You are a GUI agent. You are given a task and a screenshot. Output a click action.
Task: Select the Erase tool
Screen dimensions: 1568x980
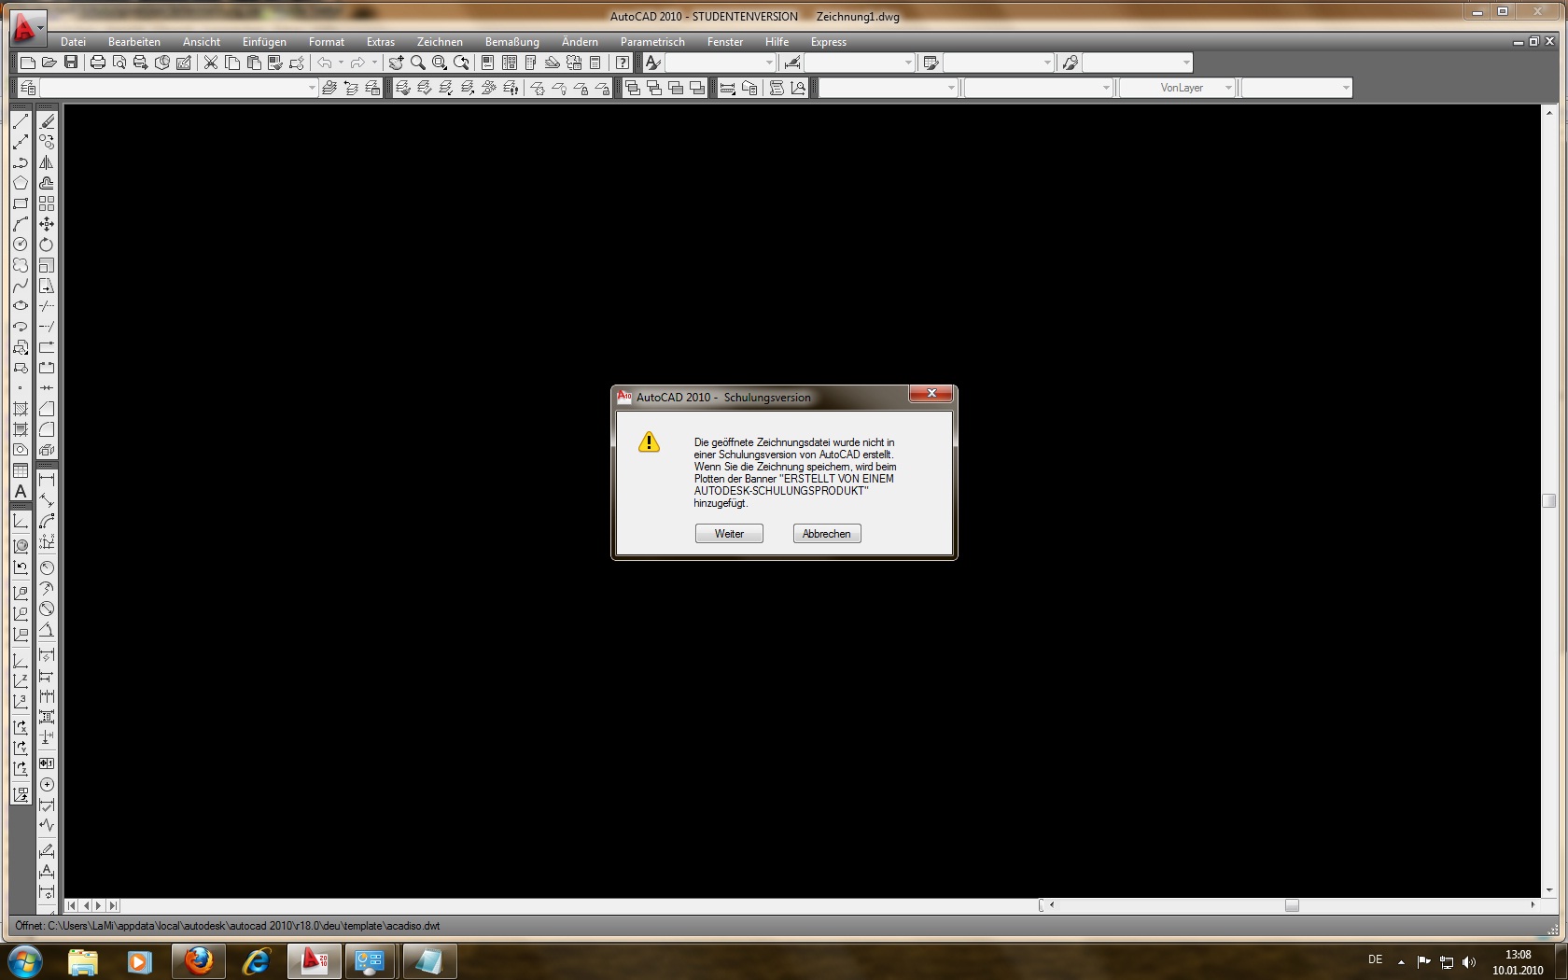[x=47, y=121]
